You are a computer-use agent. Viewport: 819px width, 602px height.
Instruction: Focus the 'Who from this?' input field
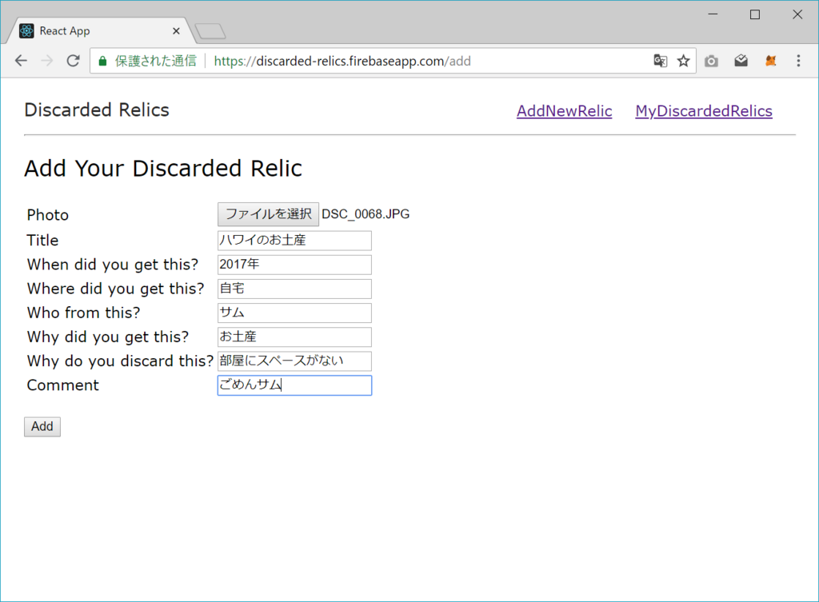click(294, 313)
